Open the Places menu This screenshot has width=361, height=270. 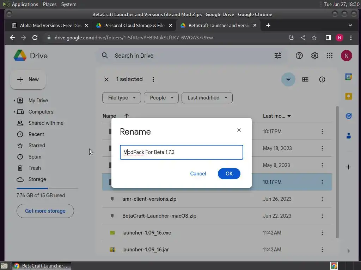pyautogui.click(x=49, y=4)
